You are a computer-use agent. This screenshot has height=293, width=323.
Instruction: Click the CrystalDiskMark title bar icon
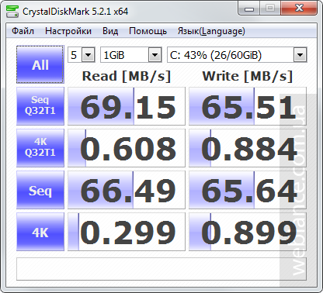12,12
